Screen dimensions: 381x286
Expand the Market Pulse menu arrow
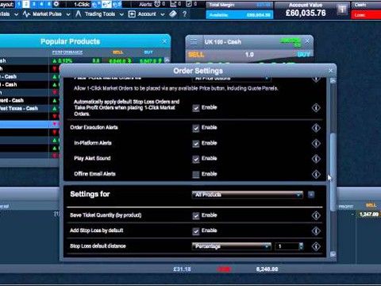pos(68,14)
